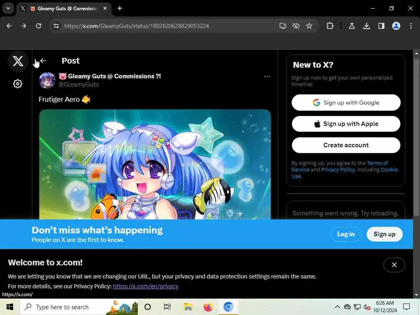This screenshot has height=315, width=420.
Task: Click Sign up with Apple
Action: (346, 124)
